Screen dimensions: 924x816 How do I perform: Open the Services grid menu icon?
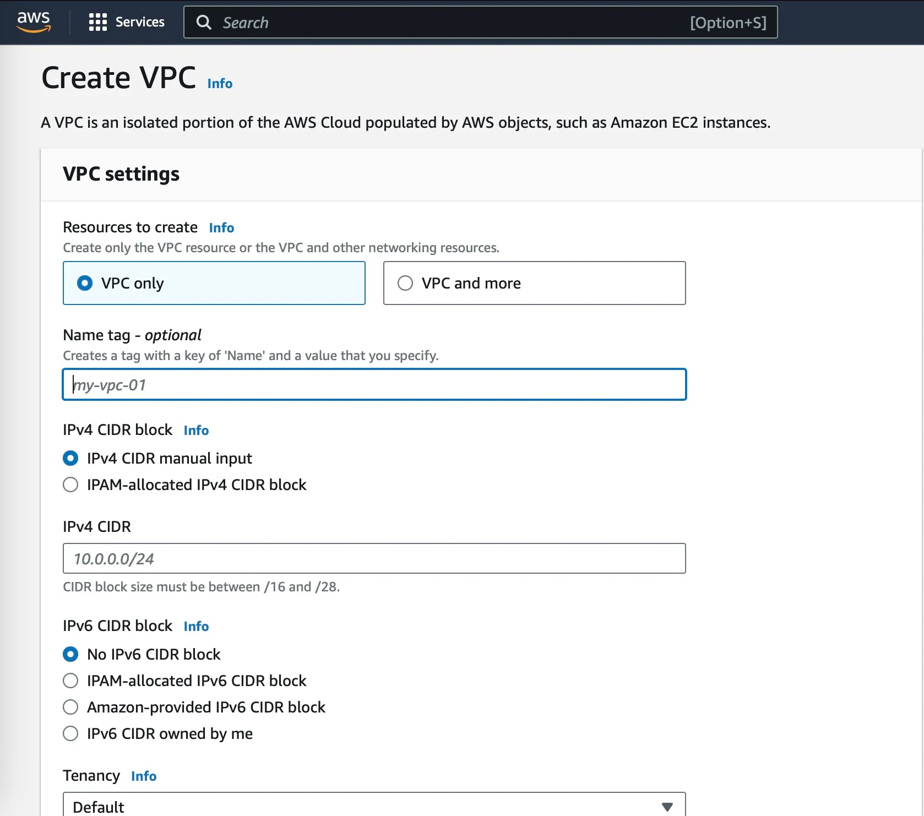point(97,22)
